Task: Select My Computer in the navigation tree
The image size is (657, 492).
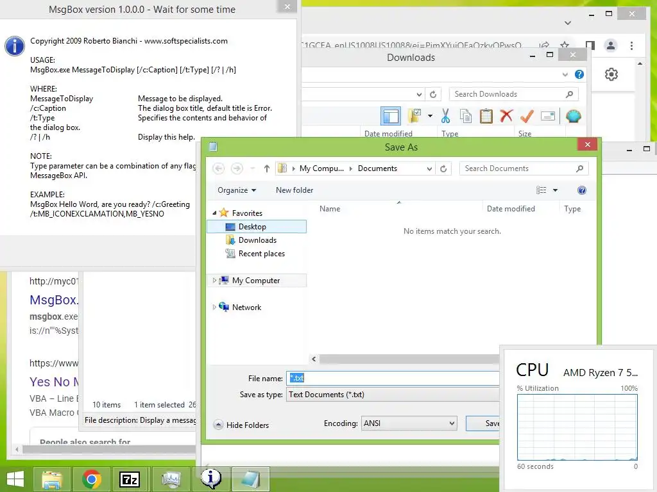Action: click(x=255, y=281)
